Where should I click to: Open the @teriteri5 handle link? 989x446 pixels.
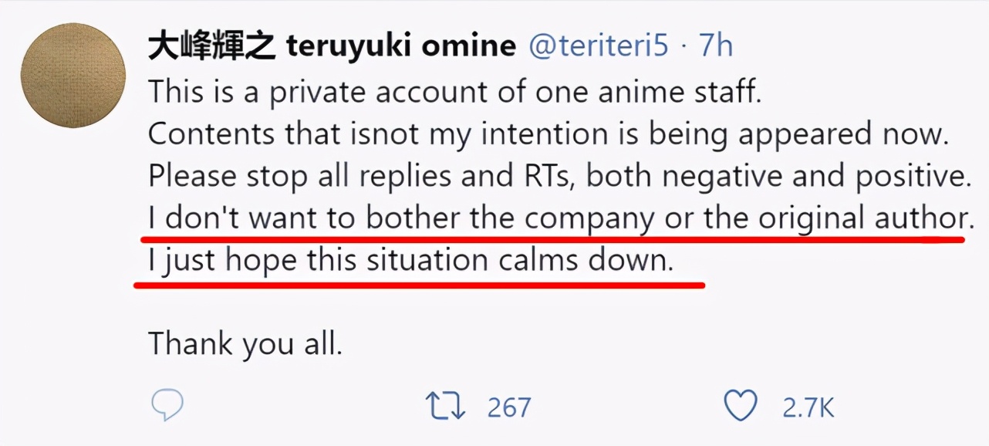(598, 46)
